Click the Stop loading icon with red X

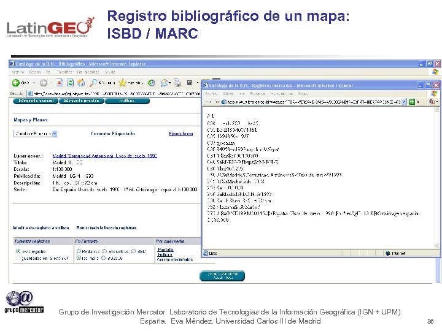point(59,83)
